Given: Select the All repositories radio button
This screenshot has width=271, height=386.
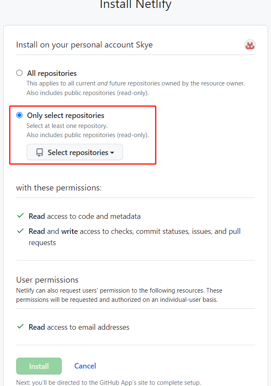Looking at the screenshot, I should click(x=20, y=73).
